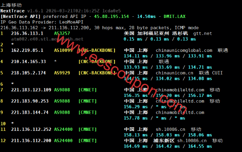Select source IP '216.36.113.162'

pos(19,28)
